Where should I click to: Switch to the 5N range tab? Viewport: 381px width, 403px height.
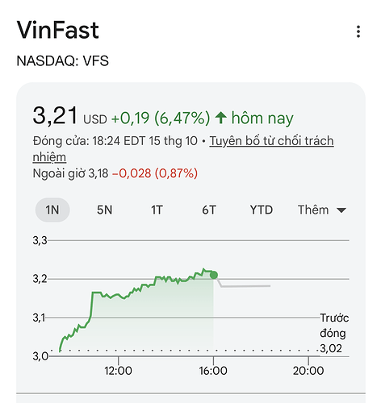click(105, 210)
